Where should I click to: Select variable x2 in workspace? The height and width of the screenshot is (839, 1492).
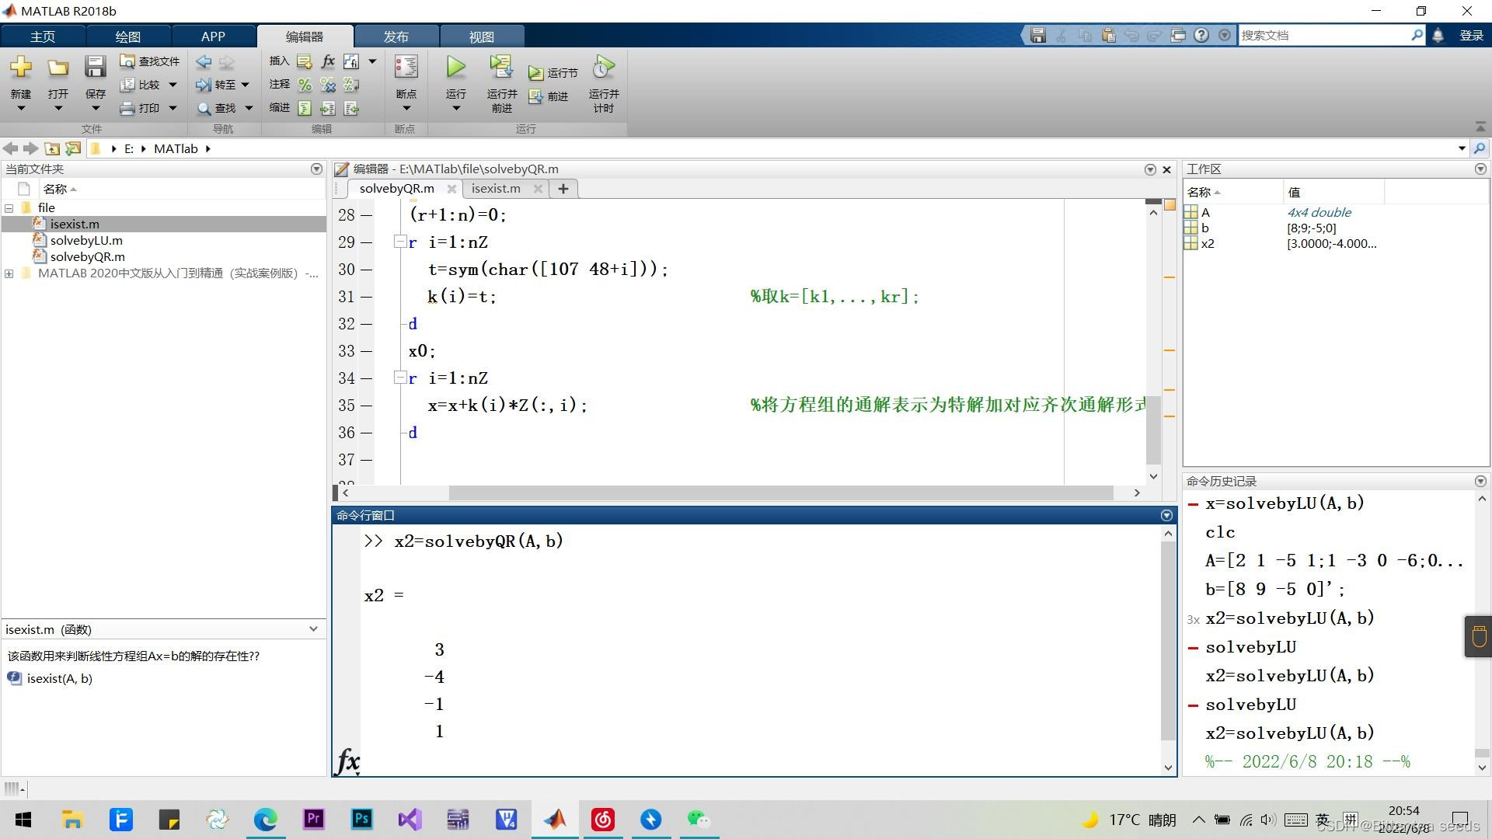(x=1207, y=244)
